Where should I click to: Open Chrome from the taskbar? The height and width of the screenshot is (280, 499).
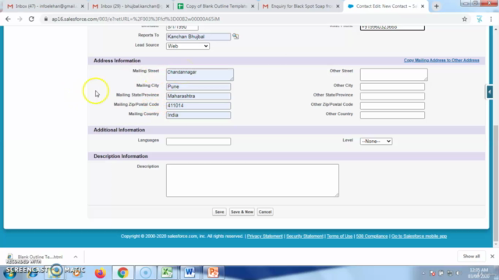click(x=123, y=272)
